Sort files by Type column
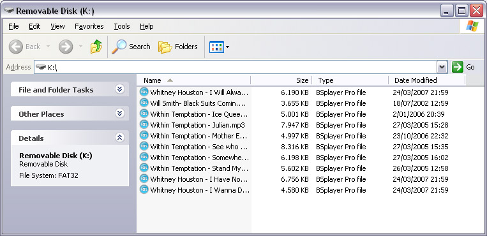The height and width of the screenshot is (236, 487). (350, 80)
